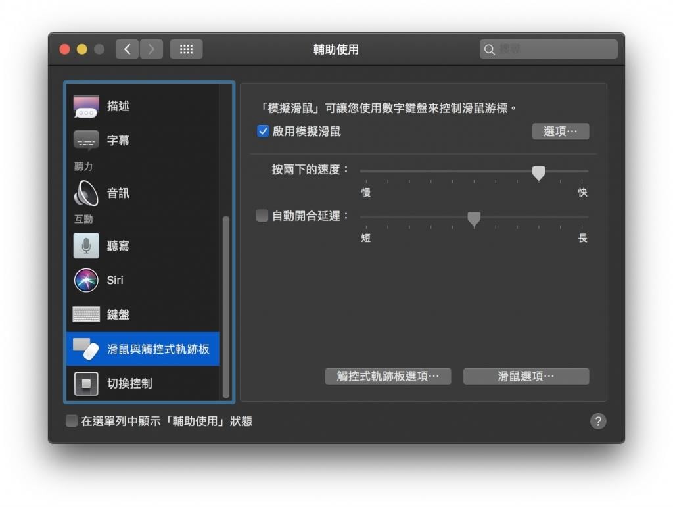Click 短 end of delay slider
The height and width of the screenshot is (507, 673).
[x=366, y=238]
